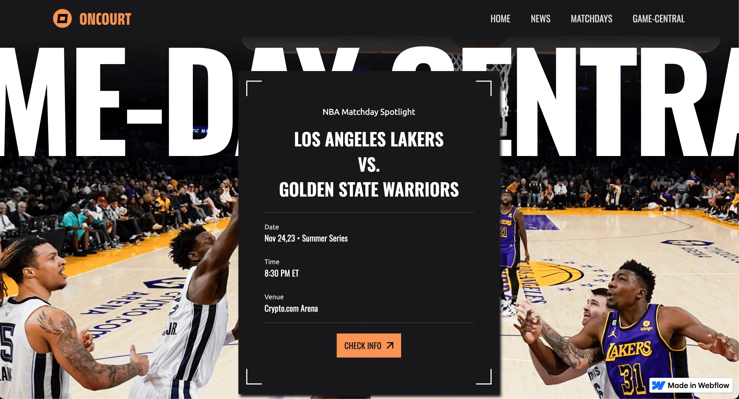739x399 pixels.
Task: Click the NBA Matchday Spotlight label
Action: pos(369,112)
